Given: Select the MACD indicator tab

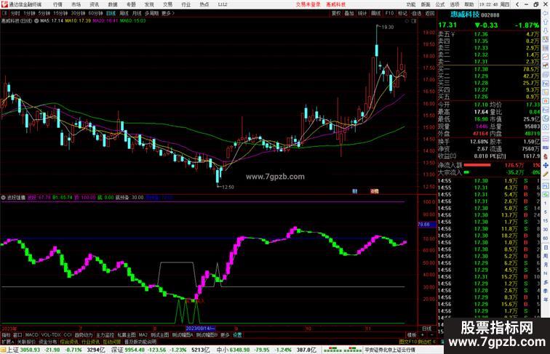Looking at the screenshot, I should 31,334.
